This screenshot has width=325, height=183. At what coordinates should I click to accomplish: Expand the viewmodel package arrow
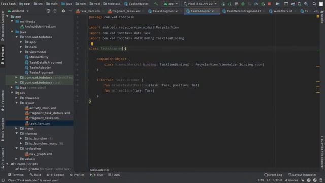tap(21, 52)
